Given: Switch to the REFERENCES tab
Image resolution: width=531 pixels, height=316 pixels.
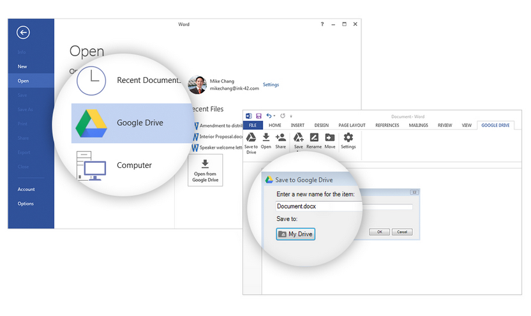Looking at the screenshot, I should [387, 125].
